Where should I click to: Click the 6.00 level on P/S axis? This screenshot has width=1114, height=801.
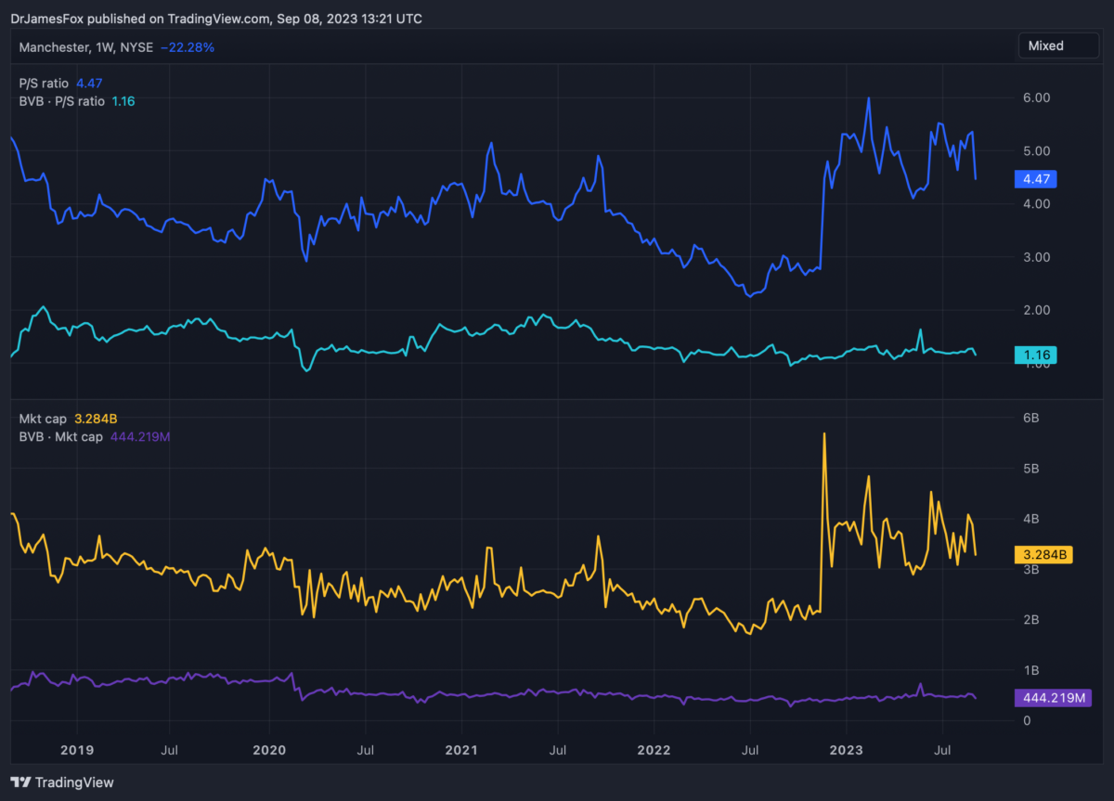point(1035,97)
